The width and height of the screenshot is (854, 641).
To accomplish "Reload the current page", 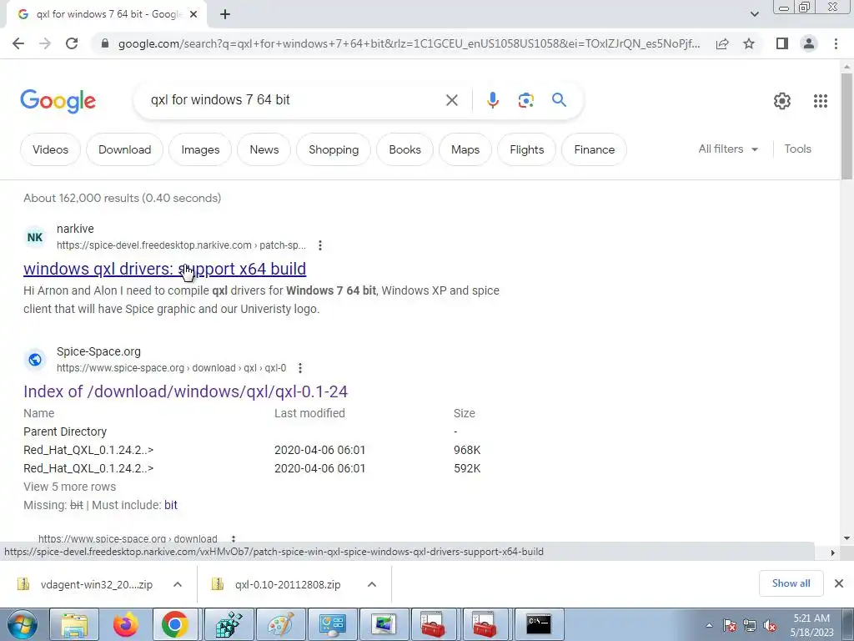I will coord(72,43).
